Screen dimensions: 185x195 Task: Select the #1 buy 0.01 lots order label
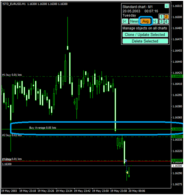click(12, 75)
